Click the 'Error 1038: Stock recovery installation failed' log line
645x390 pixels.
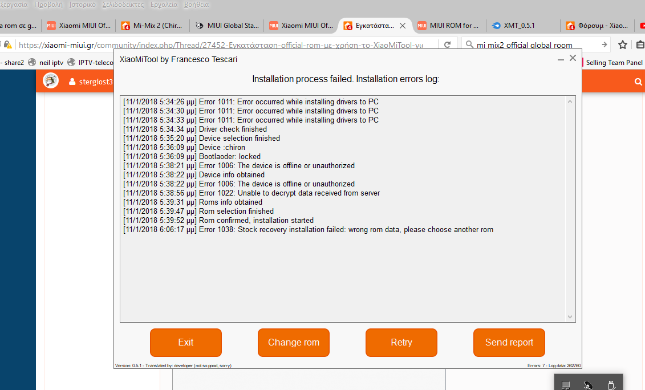point(308,230)
